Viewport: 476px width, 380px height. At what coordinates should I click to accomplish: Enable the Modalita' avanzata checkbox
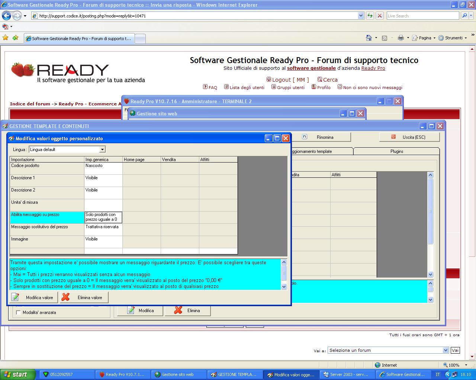(18, 312)
